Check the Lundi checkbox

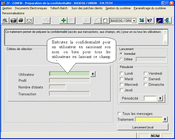(x=121, y=73)
